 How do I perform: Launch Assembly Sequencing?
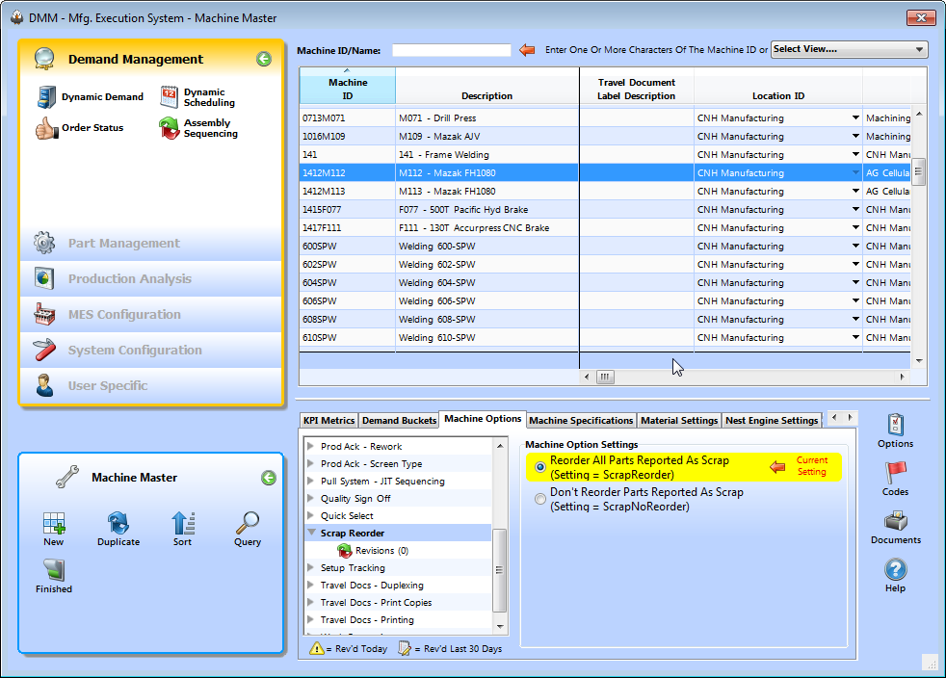[x=199, y=128]
